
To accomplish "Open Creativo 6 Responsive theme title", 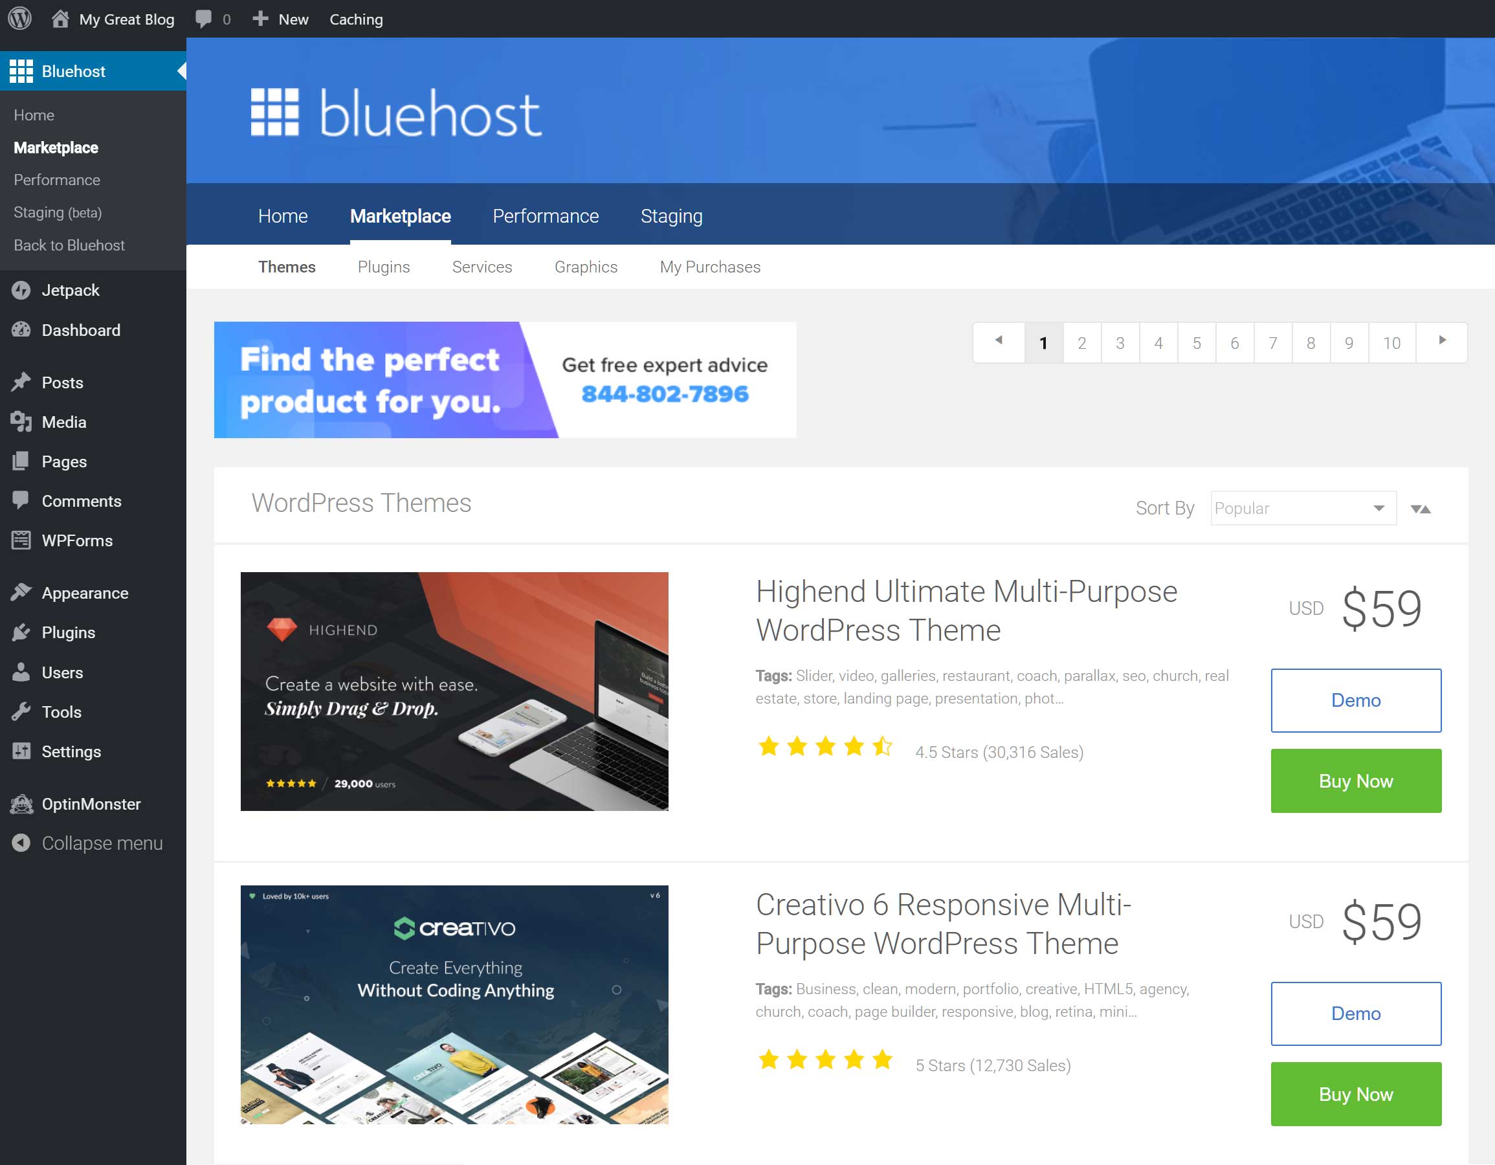I will (x=944, y=924).
